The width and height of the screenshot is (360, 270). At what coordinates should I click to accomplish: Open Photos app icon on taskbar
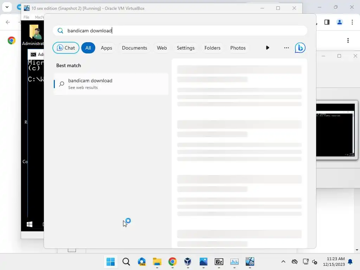204,262
